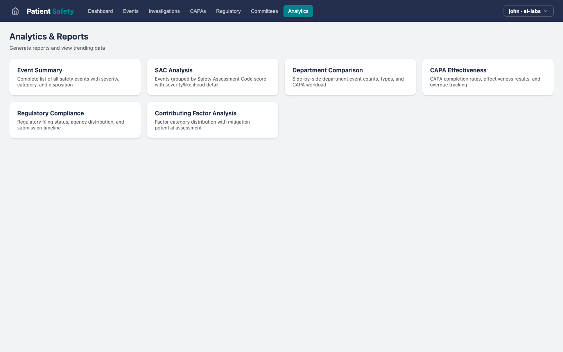This screenshot has height=352, width=563.
Task: Open the CAPA Effectiveness report
Action: click(x=488, y=77)
